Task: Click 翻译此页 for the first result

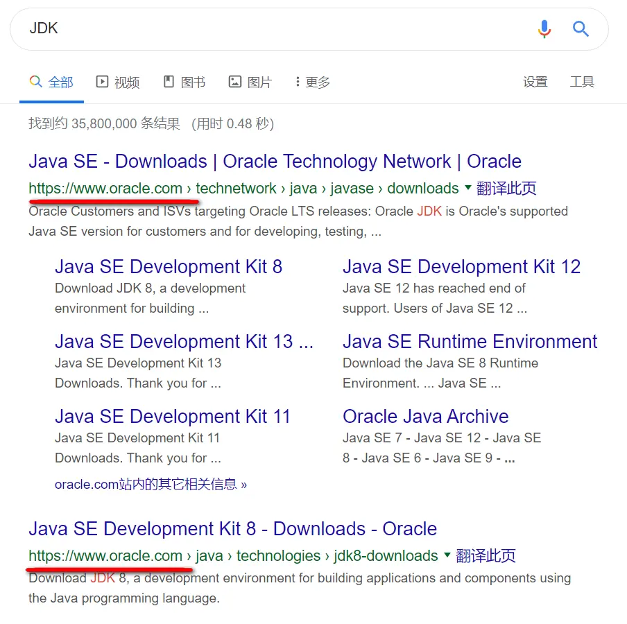Action: click(506, 189)
